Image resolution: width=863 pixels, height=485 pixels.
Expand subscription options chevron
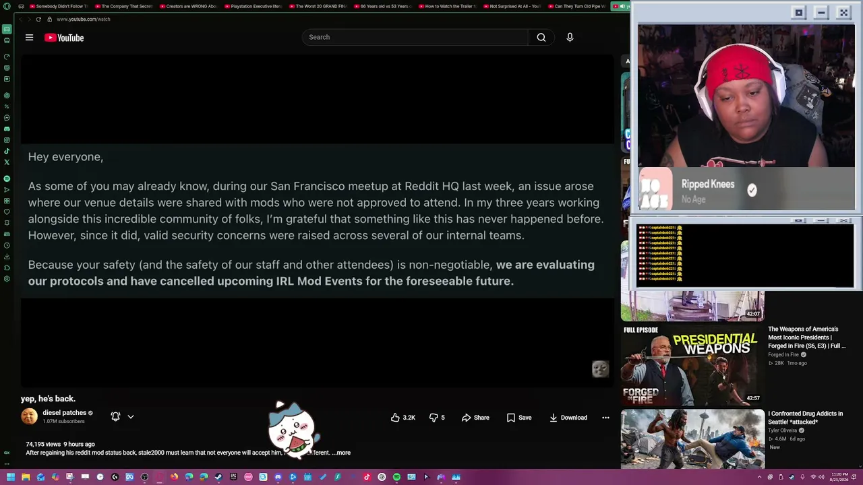(x=131, y=417)
